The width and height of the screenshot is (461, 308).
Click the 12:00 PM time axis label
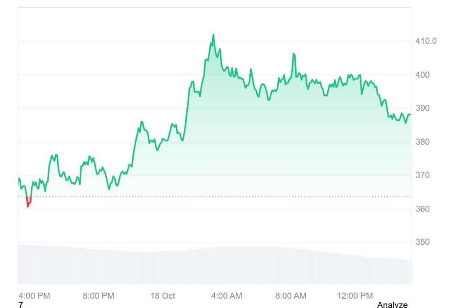355,296
